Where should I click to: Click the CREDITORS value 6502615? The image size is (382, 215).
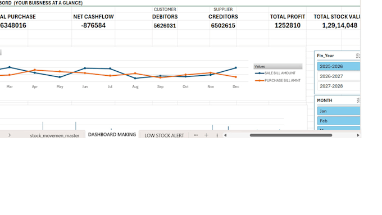223,26
